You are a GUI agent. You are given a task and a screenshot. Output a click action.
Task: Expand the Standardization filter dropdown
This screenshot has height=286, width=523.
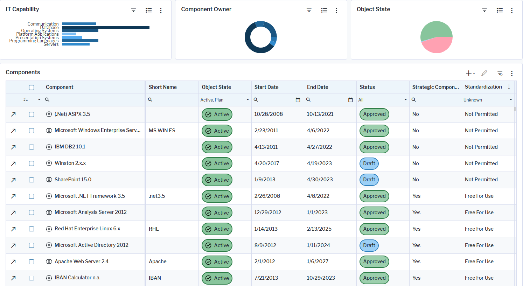[x=510, y=100]
